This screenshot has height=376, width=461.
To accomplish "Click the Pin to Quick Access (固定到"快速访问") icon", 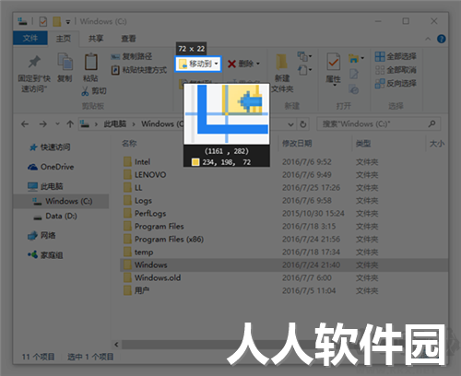I will (34, 62).
